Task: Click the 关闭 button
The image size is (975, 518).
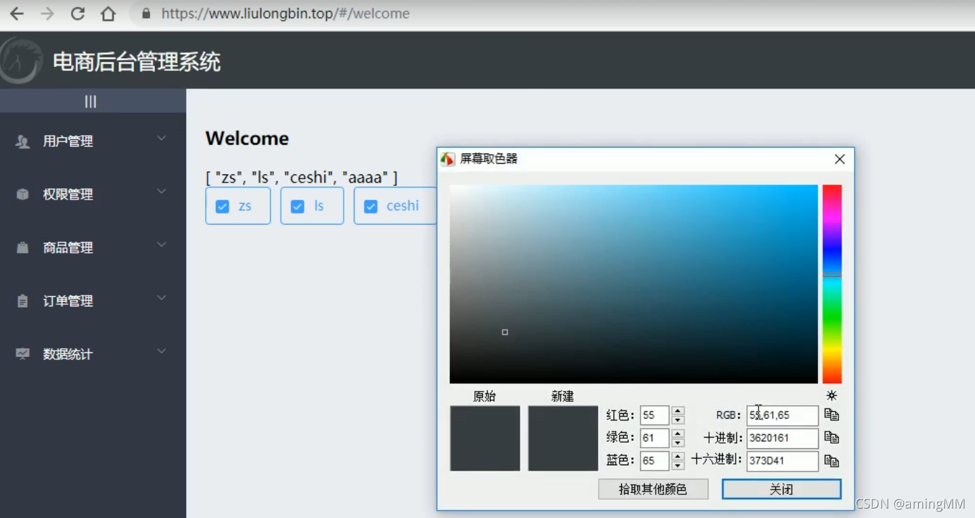Action: click(781, 489)
